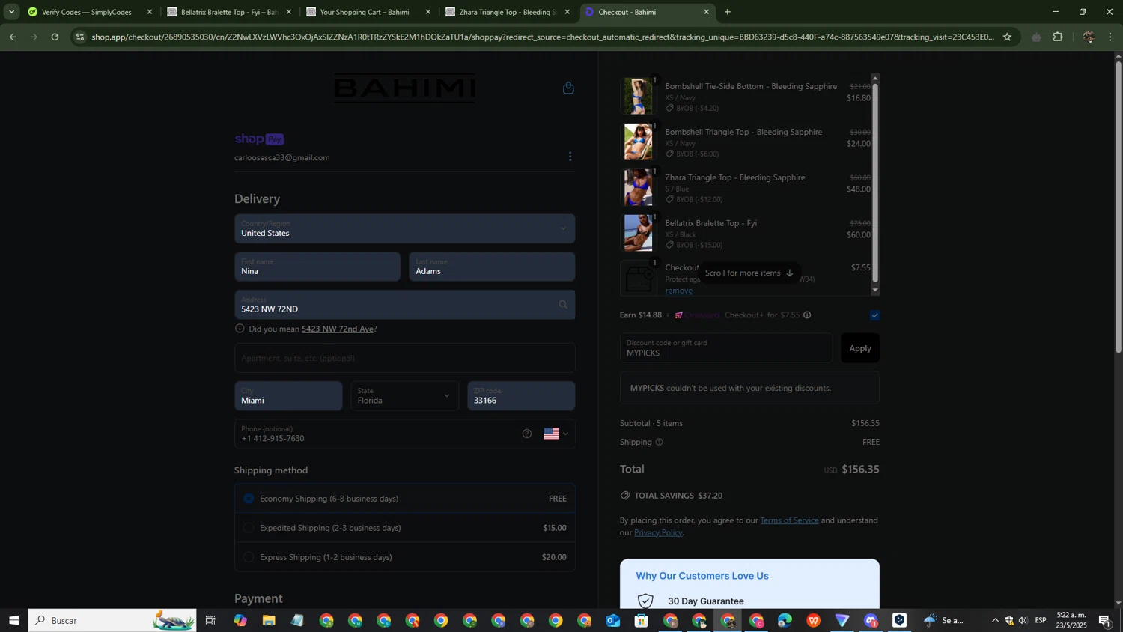
Task: Open tab search dropdown arrow
Action: 10,12
